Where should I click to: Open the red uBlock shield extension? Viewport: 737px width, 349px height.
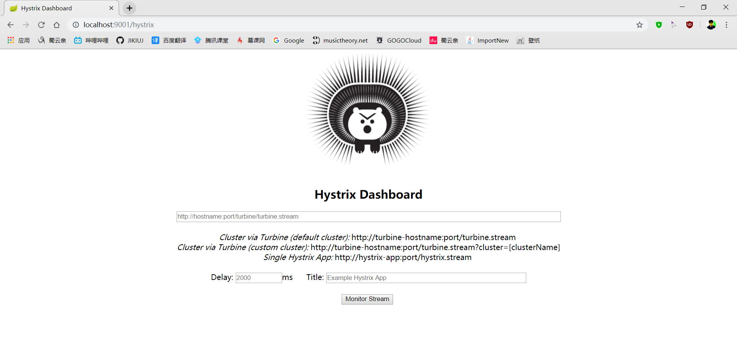click(690, 25)
